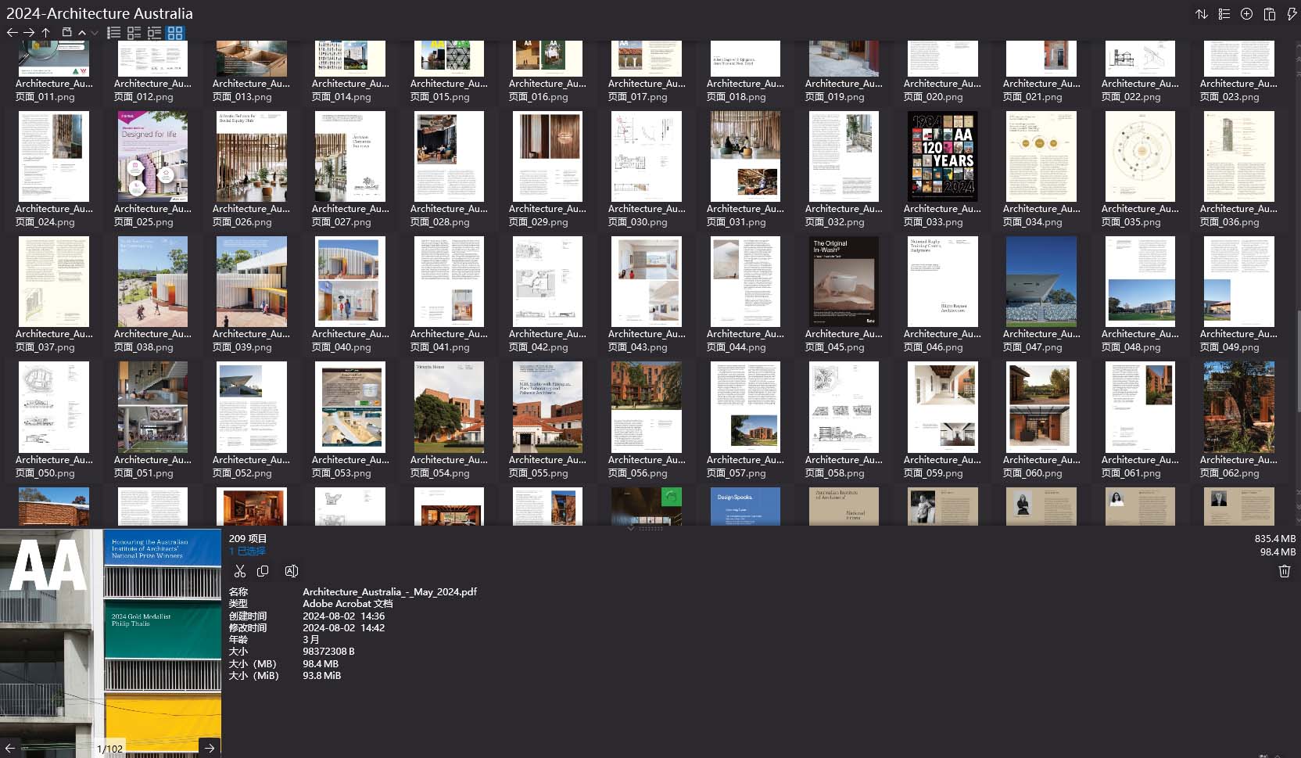
Task: Copy the selected file
Action: pos(263,572)
